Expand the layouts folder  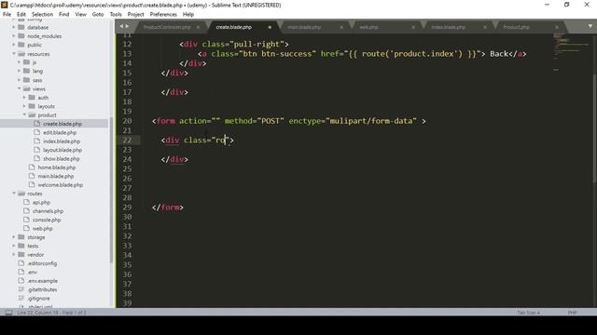(x=24, y=106)
